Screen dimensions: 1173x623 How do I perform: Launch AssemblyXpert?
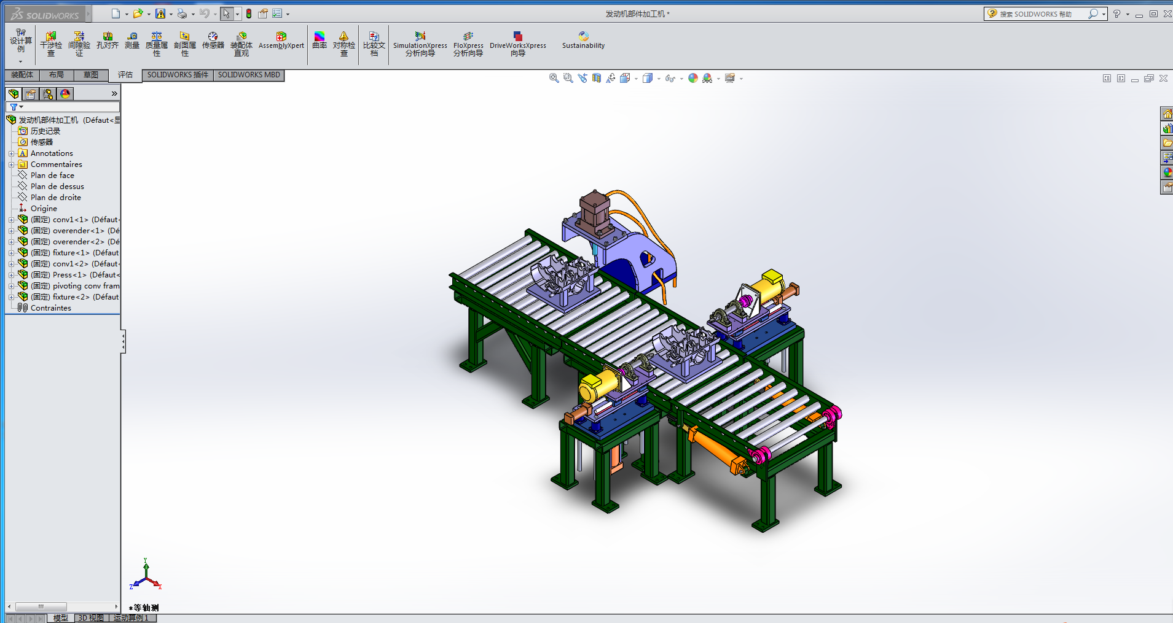[x=281, y=41]
